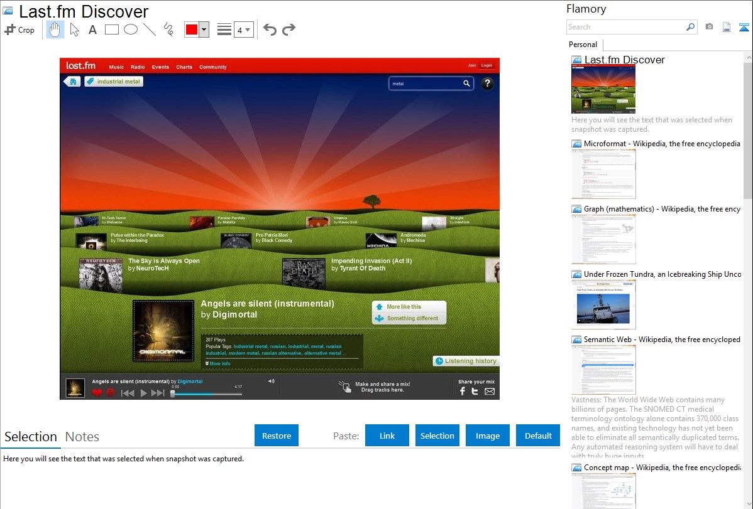The image size is (753, 509).
Task: Click the volume speaker icon
Action: click(x=272, y=381)
